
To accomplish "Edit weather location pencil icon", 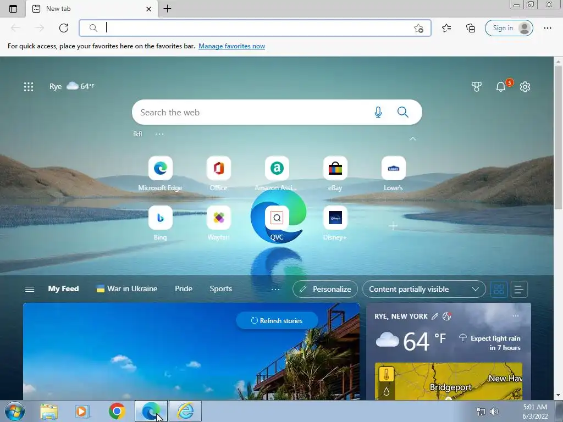I will 435,316.
